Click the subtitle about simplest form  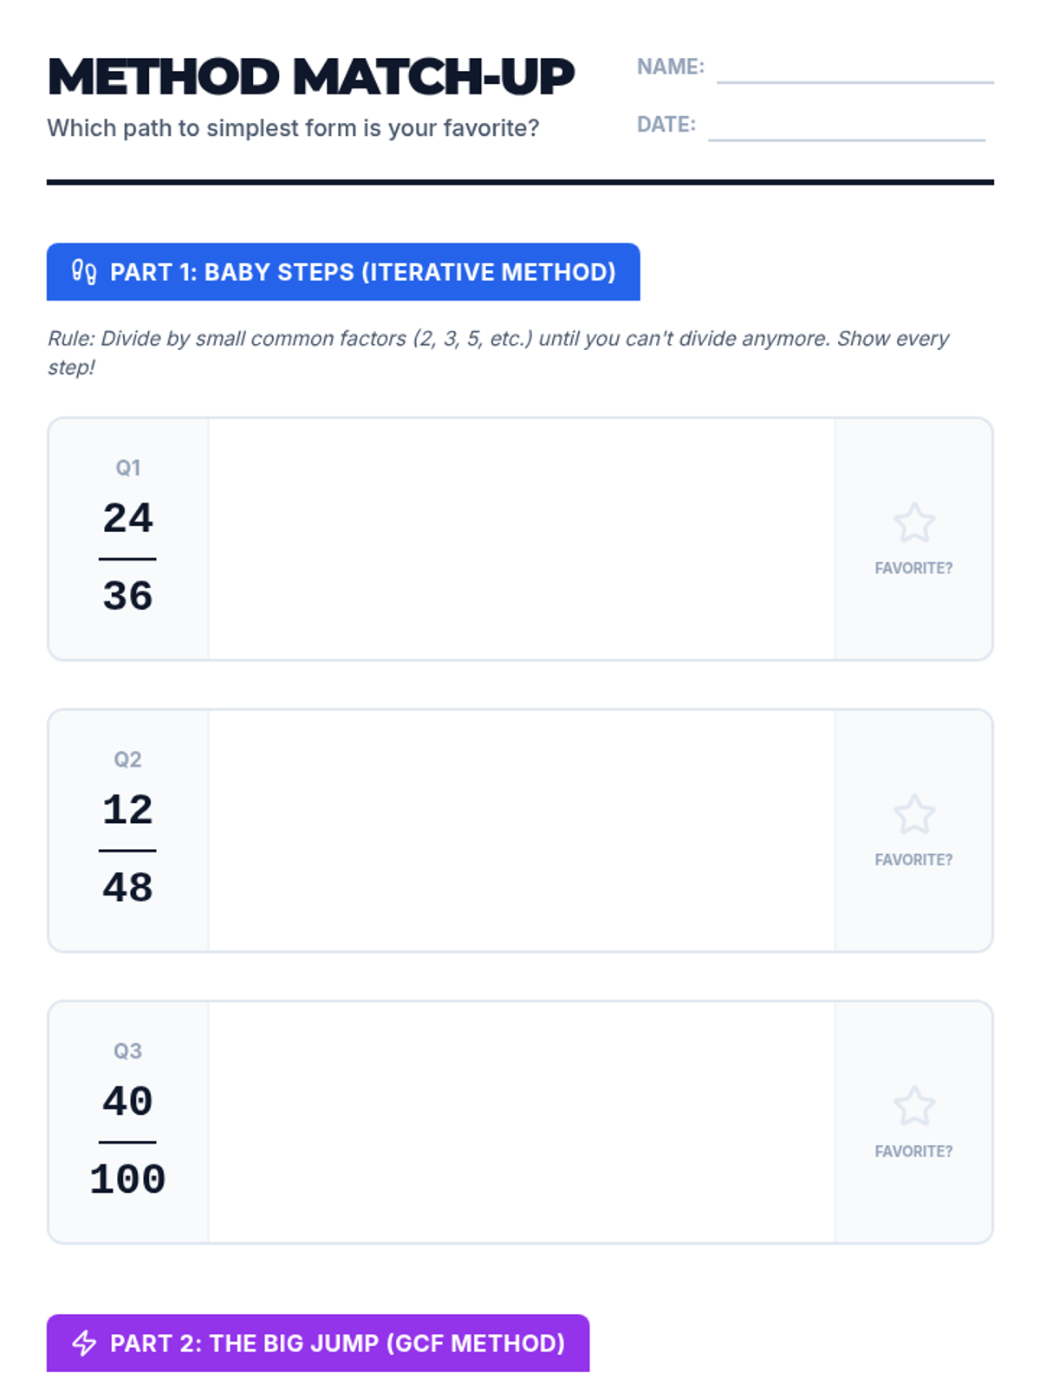coord(293,128)
